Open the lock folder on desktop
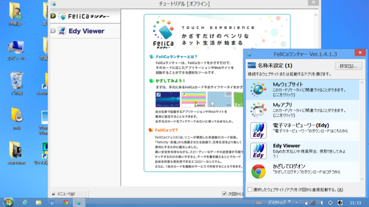 pos(17,118)
